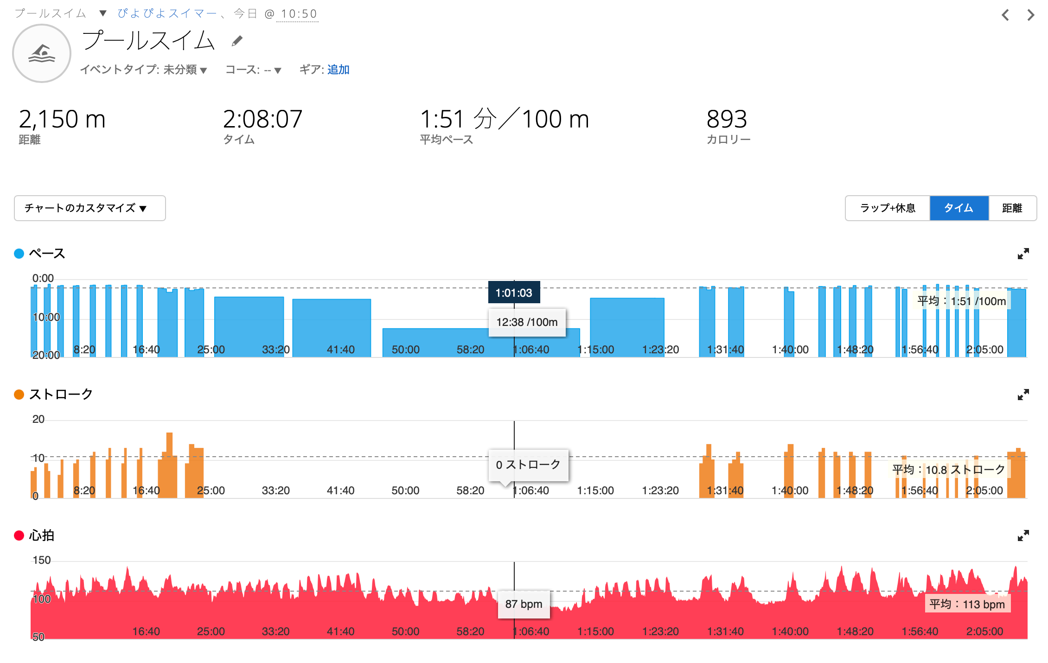The height and width of the screenshot is (663, 1048).
Task: Open the プールスイム activity type menu
Action: click(x=103, y=13)
